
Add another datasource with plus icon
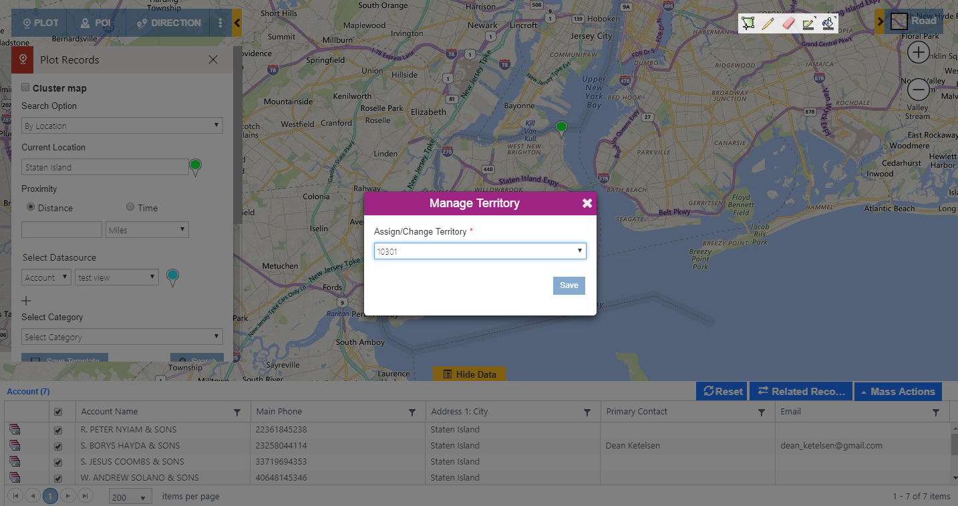pos(27,301)
